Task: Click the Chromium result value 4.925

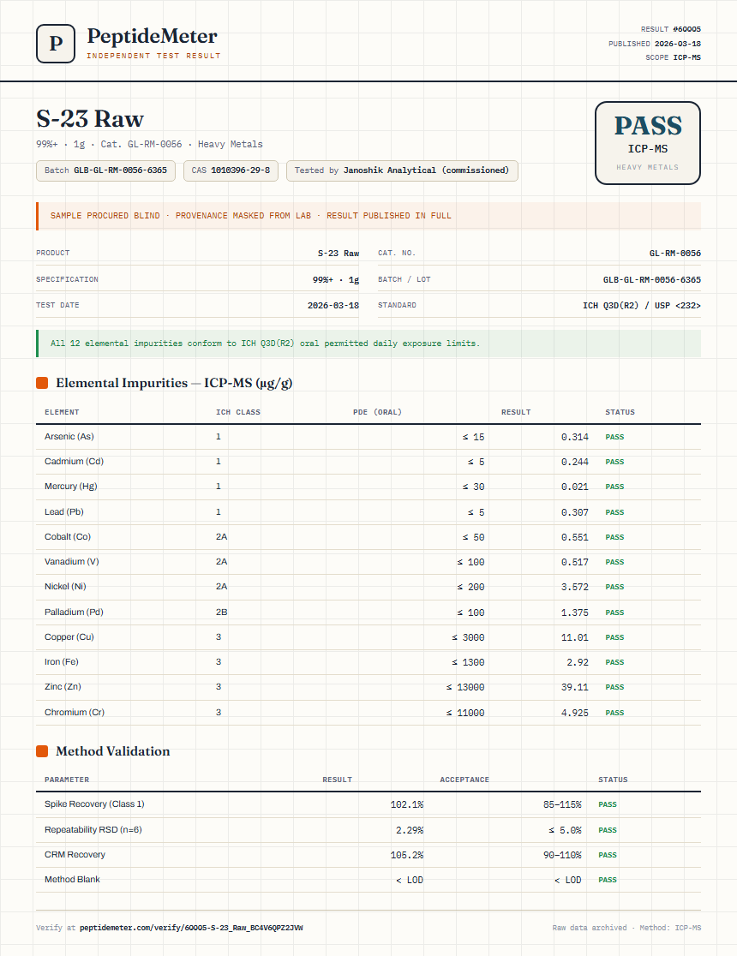Action: pos(575,713)
